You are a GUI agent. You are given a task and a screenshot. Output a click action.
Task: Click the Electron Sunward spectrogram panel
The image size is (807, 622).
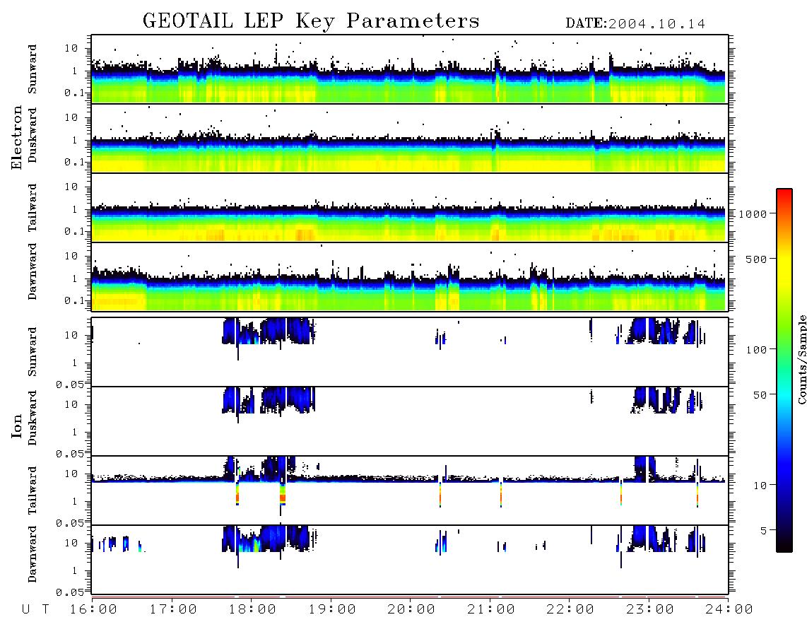click(410, 69)
